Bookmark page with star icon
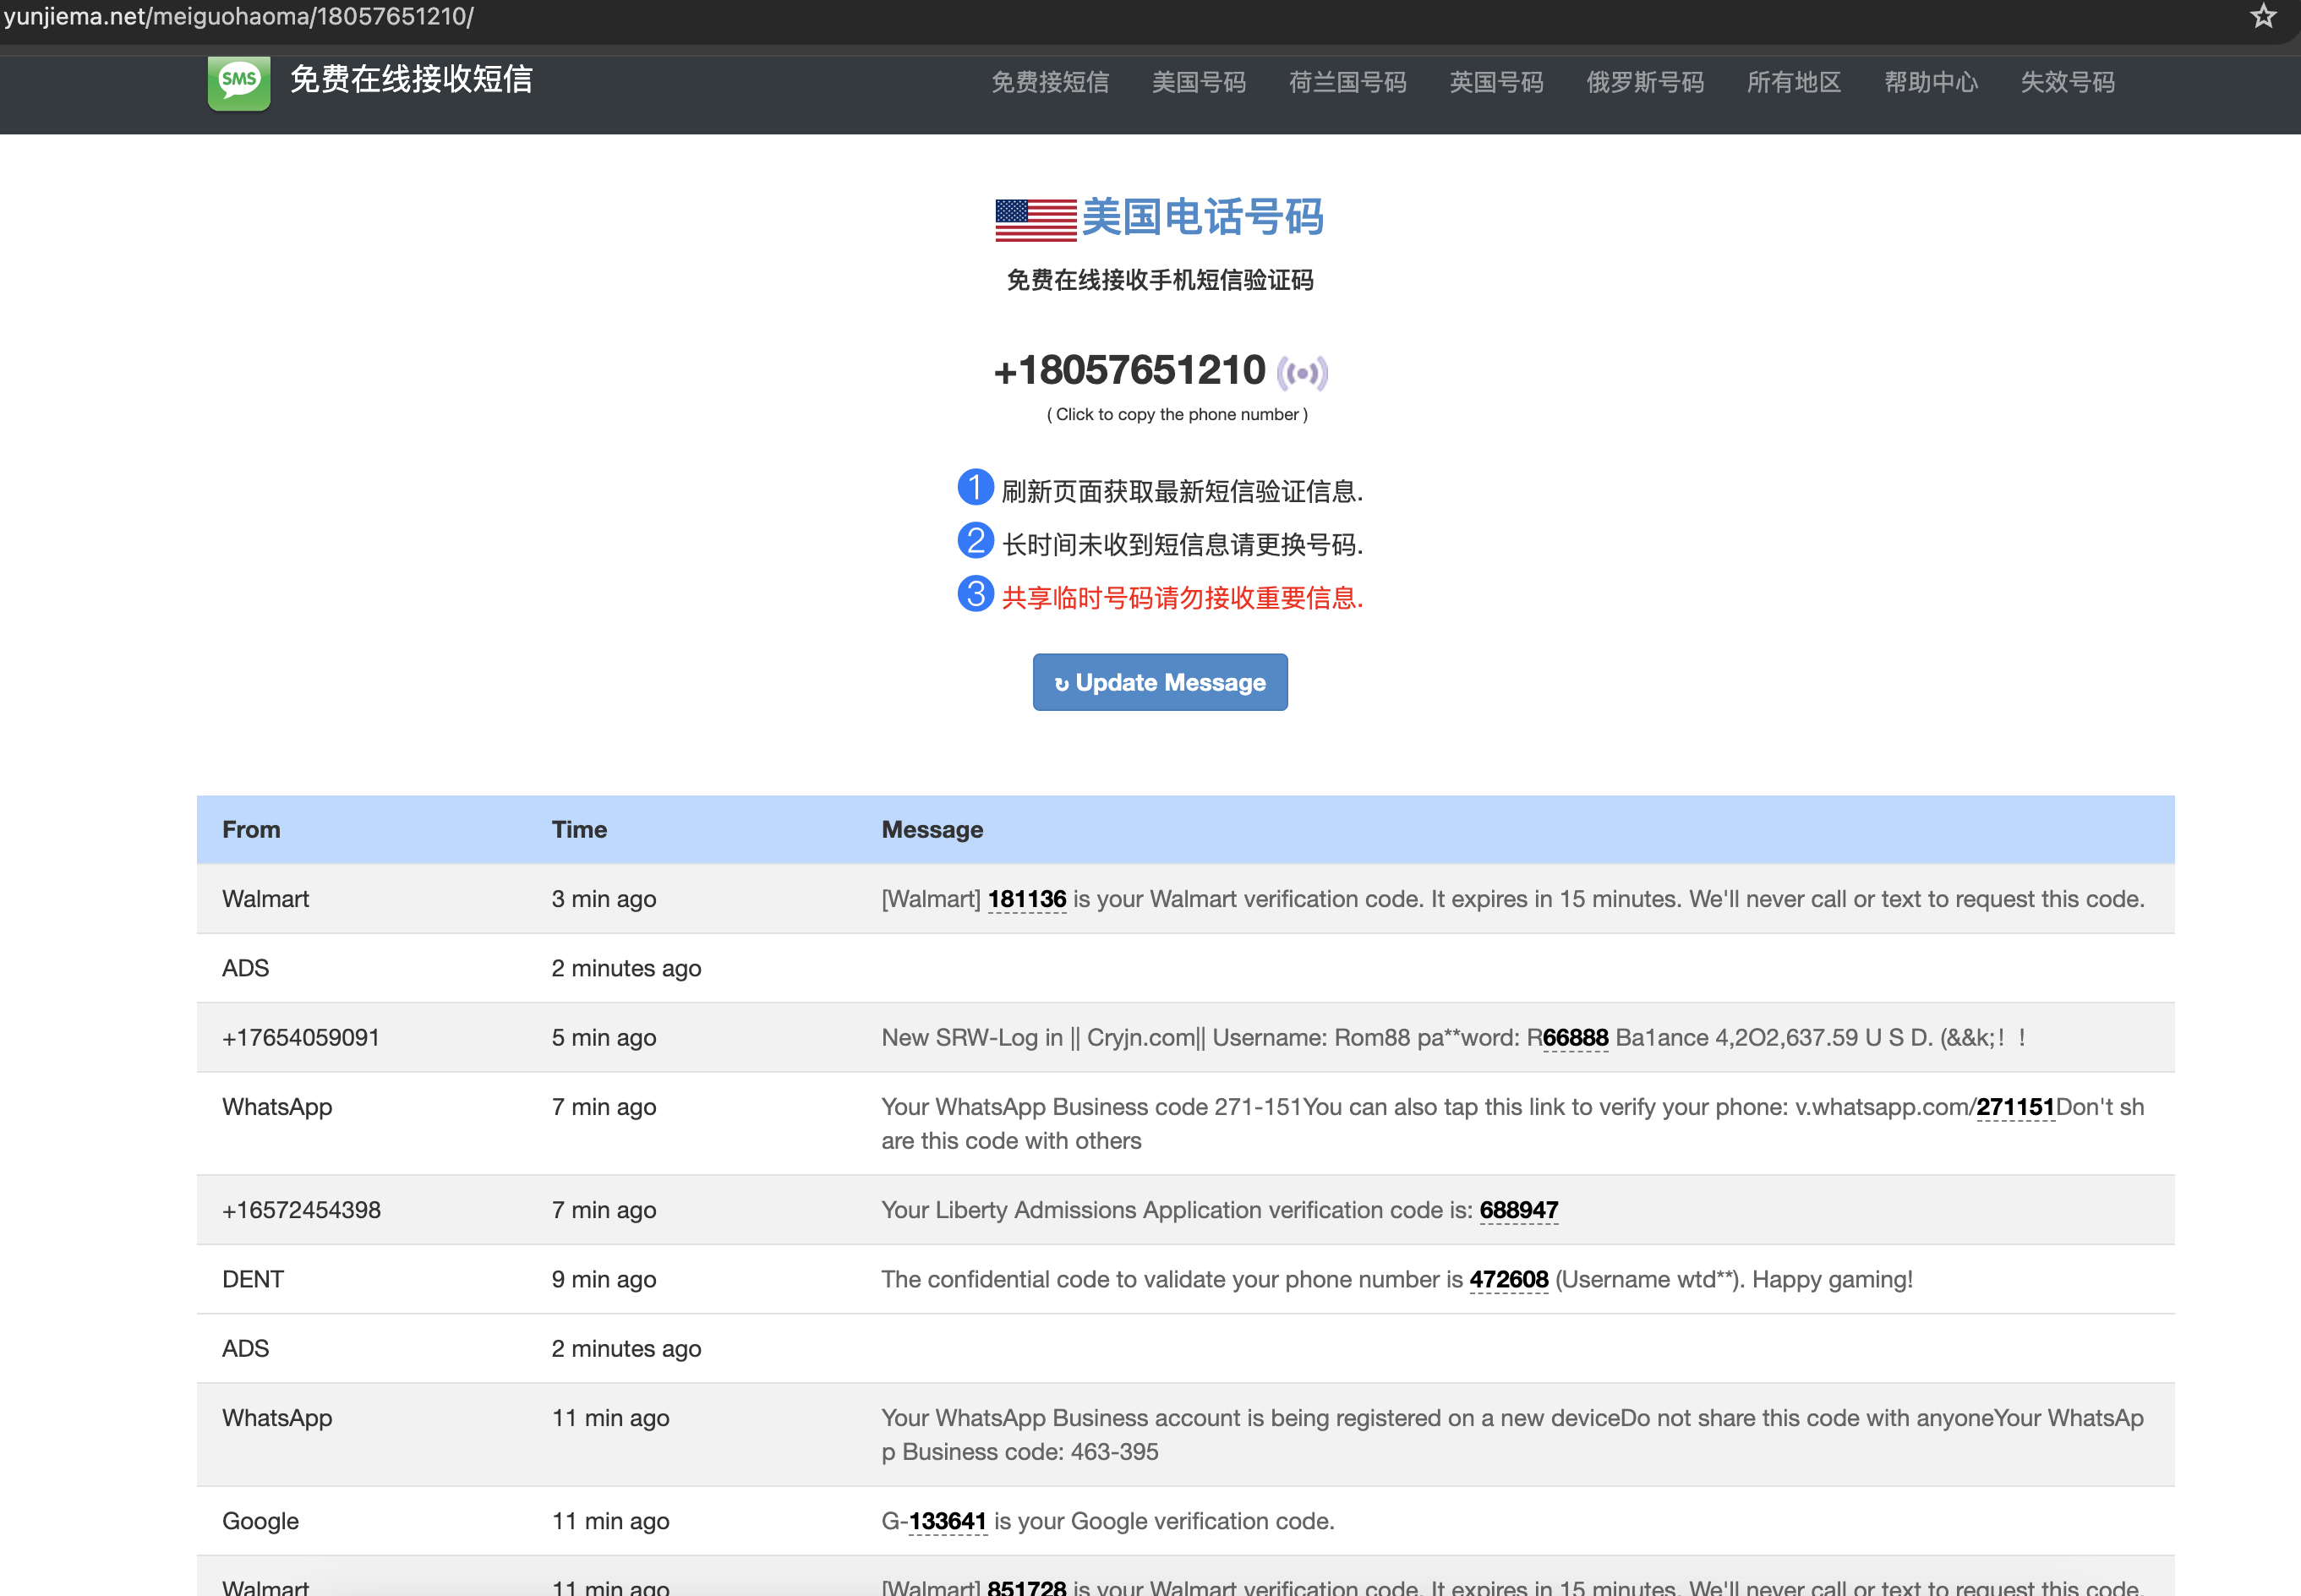This screenshot has width=2301, height=1596. tap(2263, 16)
